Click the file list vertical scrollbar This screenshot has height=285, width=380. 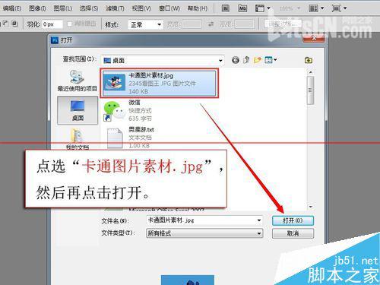310,90
